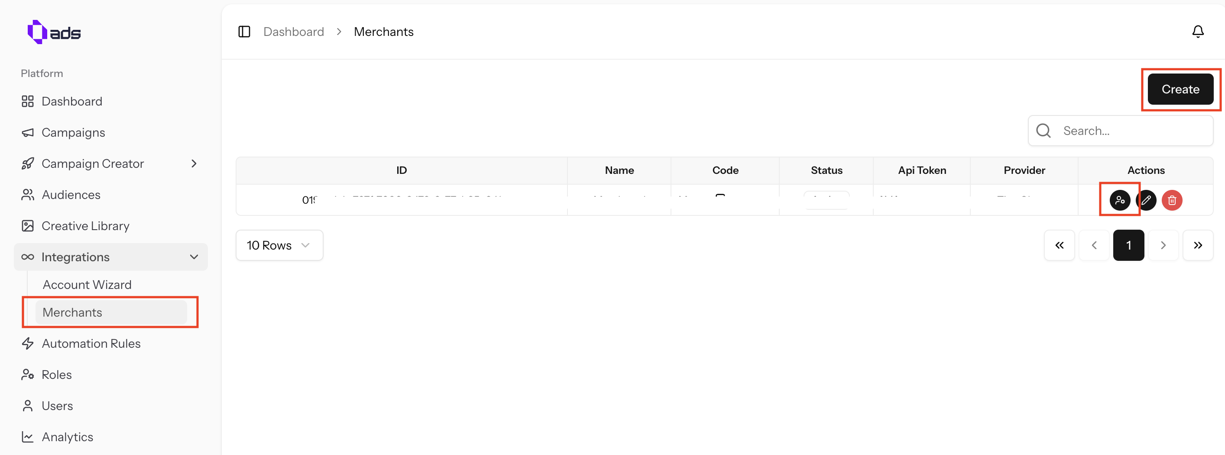Open the notification bell

[1198, 31]
